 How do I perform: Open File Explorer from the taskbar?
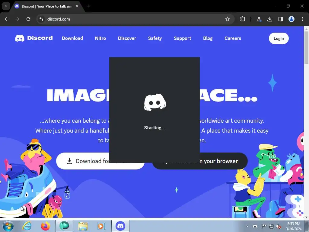[83, 226]
